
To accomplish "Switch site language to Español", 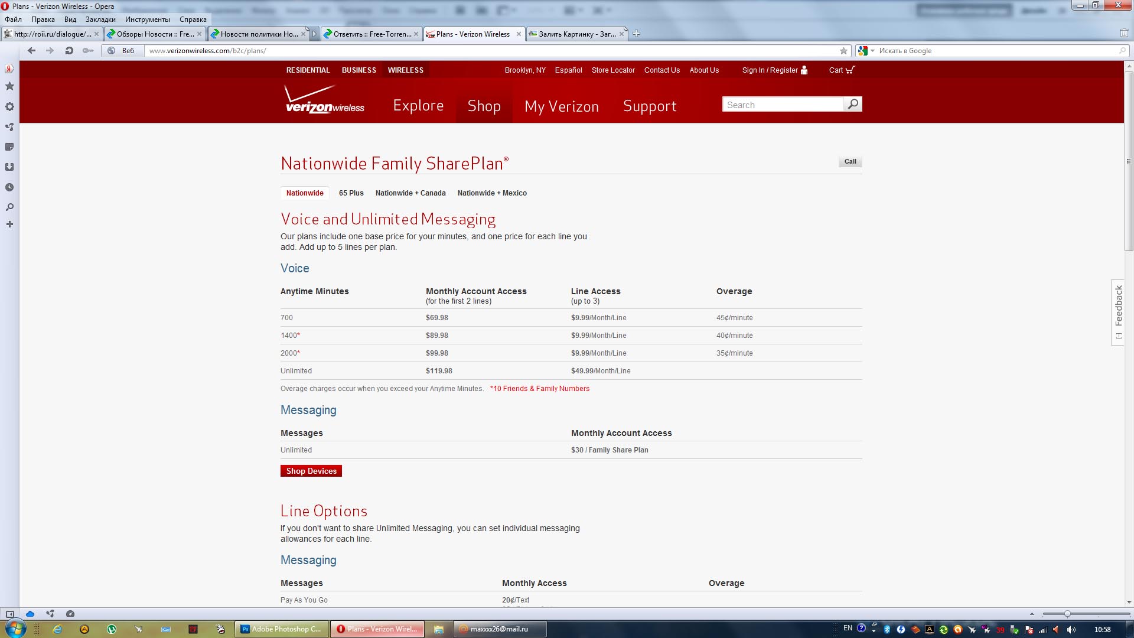I will (568, 70).
